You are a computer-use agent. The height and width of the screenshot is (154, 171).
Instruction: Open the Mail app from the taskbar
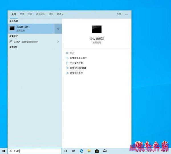tap(105, 151)
